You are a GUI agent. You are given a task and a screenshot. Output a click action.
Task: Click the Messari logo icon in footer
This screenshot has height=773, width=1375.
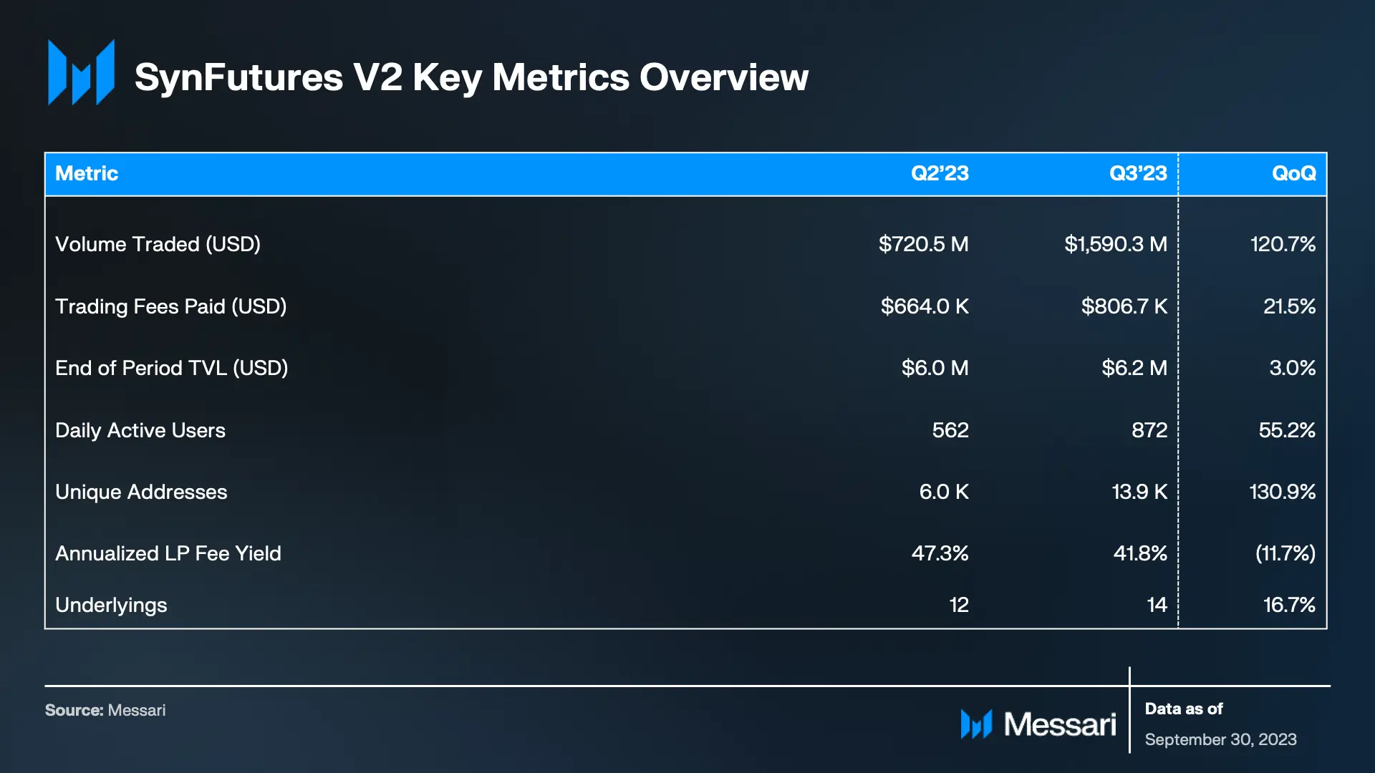click(x=976, y=724)
